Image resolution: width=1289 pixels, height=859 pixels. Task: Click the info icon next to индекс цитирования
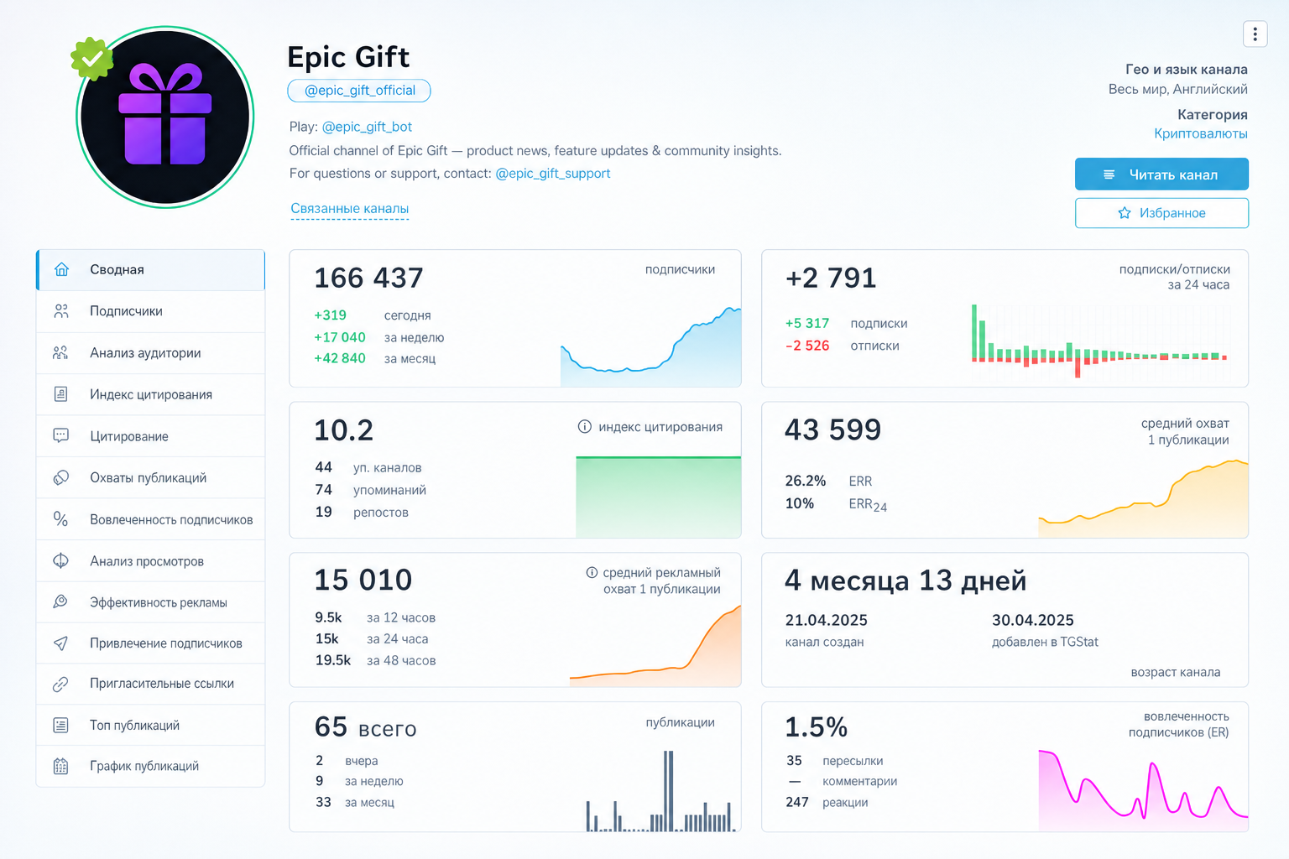[585, 426]
